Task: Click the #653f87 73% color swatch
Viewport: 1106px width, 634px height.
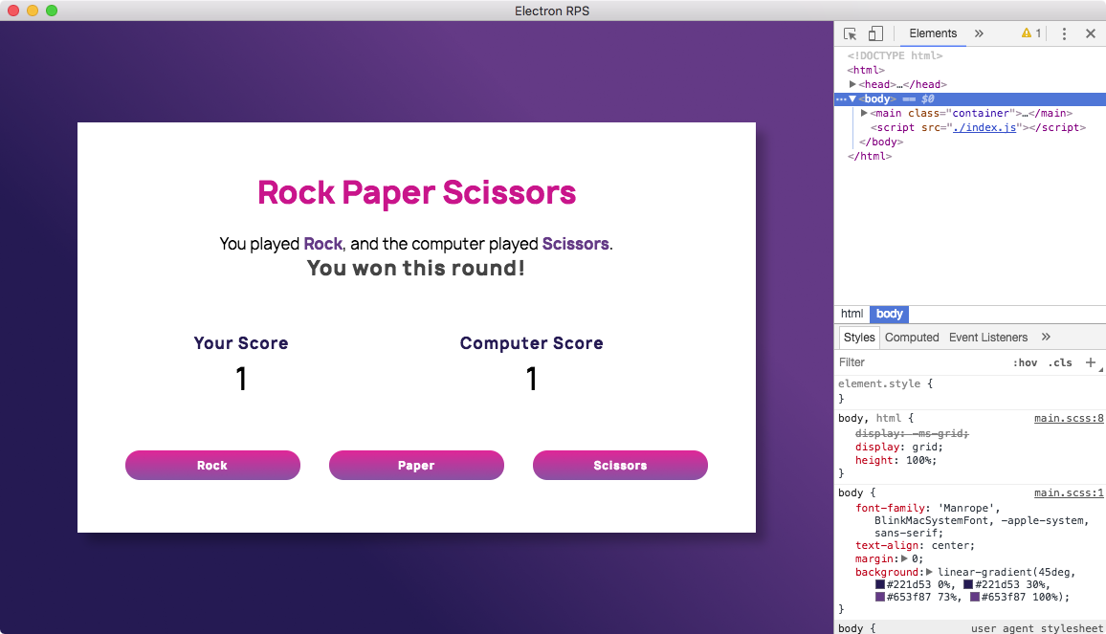Action: 880,597
